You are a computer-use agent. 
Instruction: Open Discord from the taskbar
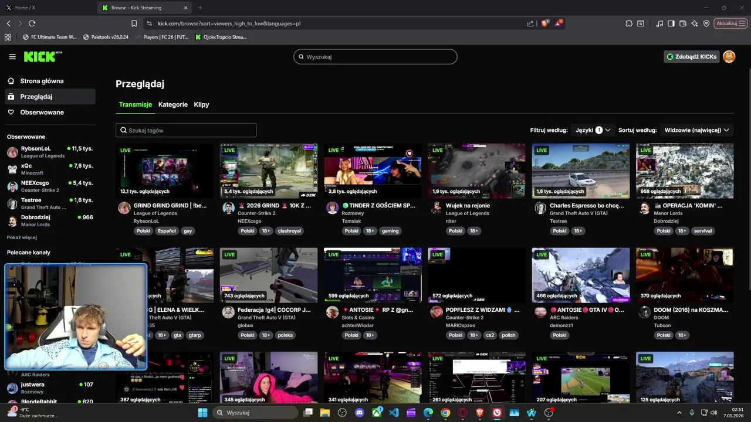tap(359, 413)
